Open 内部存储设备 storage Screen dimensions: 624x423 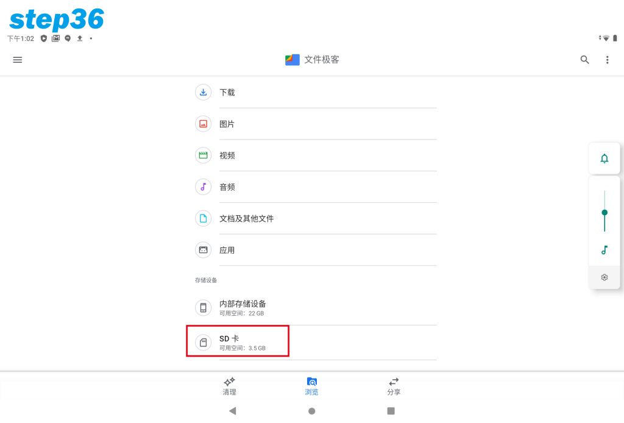pos(316,308)
